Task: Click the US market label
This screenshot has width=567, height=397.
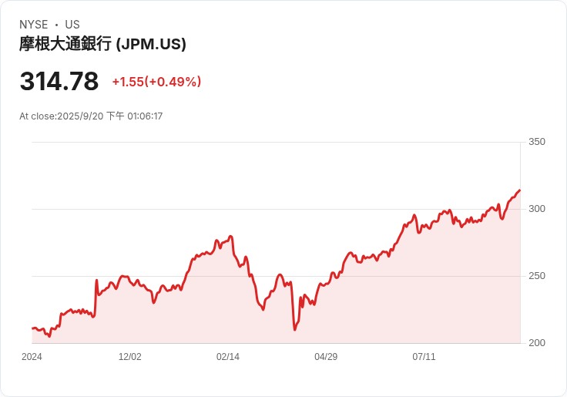Action: click(x=72, y=25)
